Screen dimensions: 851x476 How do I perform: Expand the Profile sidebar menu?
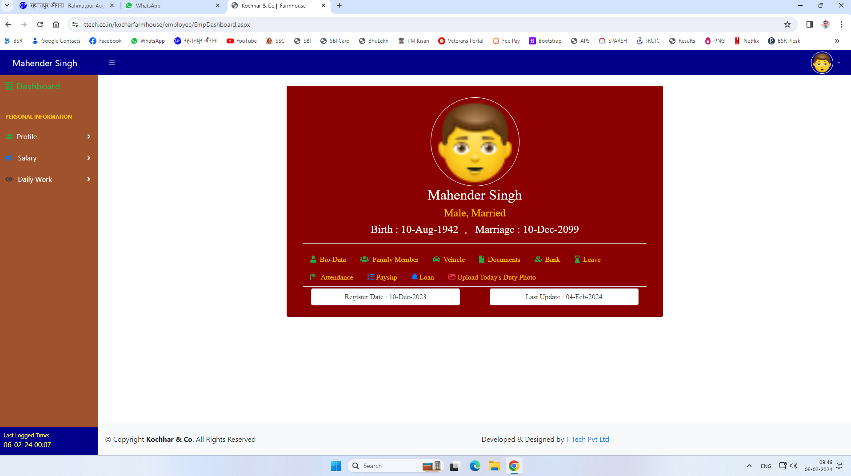click(x=48, y=136)
